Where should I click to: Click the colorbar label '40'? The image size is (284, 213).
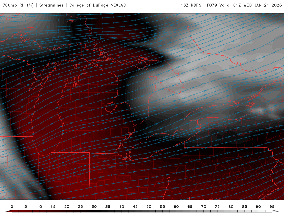121,207
